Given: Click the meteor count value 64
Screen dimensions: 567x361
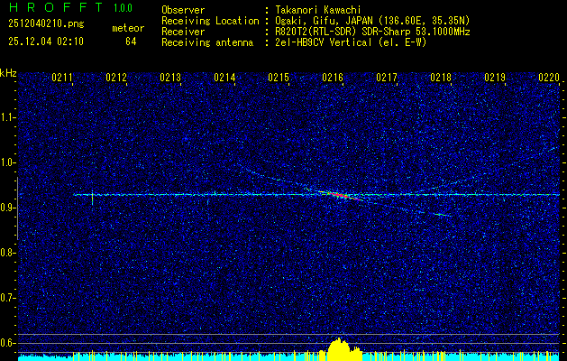Looking at the screenshot, I should [131, 42].
